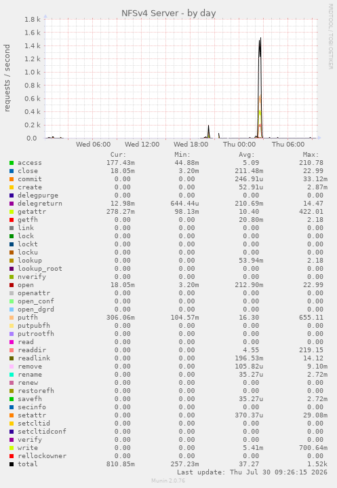Select the setcltidconf legend label

click(42, 432)
